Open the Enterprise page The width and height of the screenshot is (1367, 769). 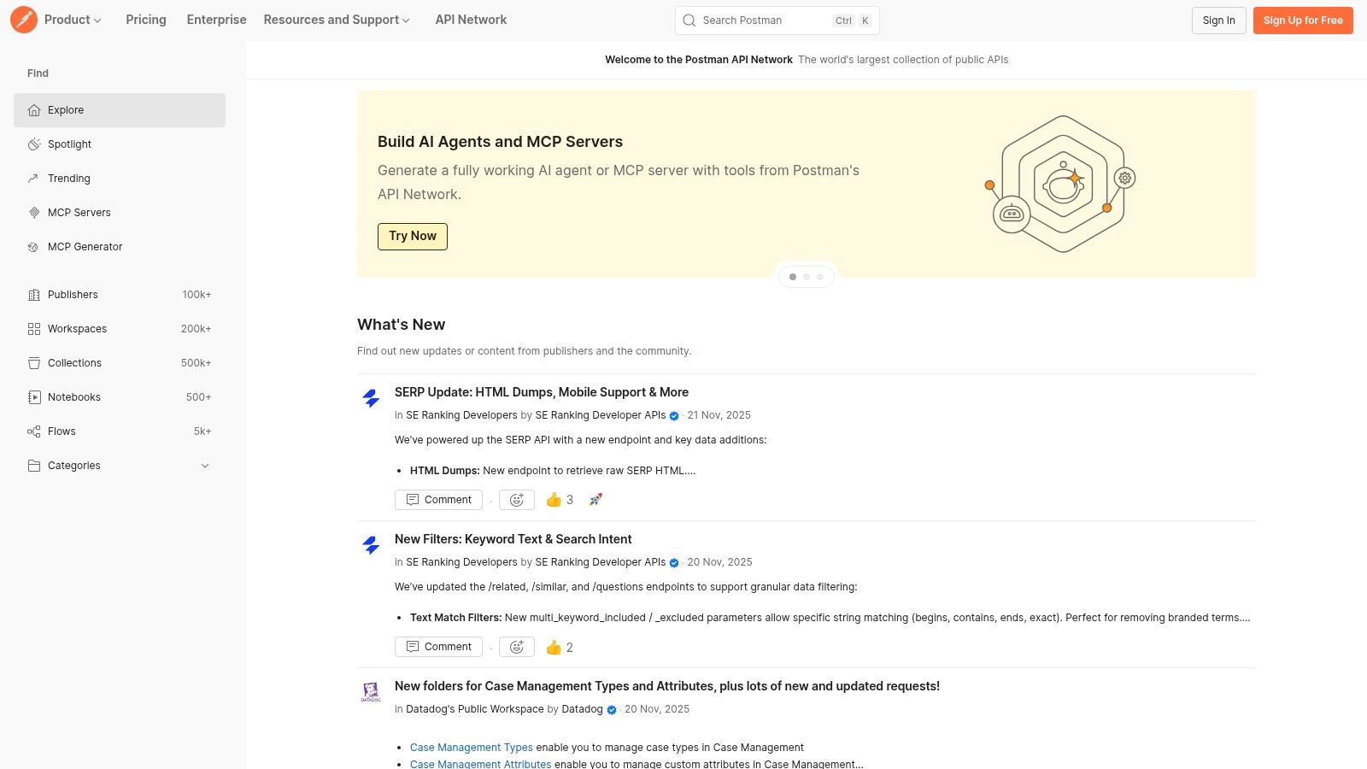coord(215,20)
